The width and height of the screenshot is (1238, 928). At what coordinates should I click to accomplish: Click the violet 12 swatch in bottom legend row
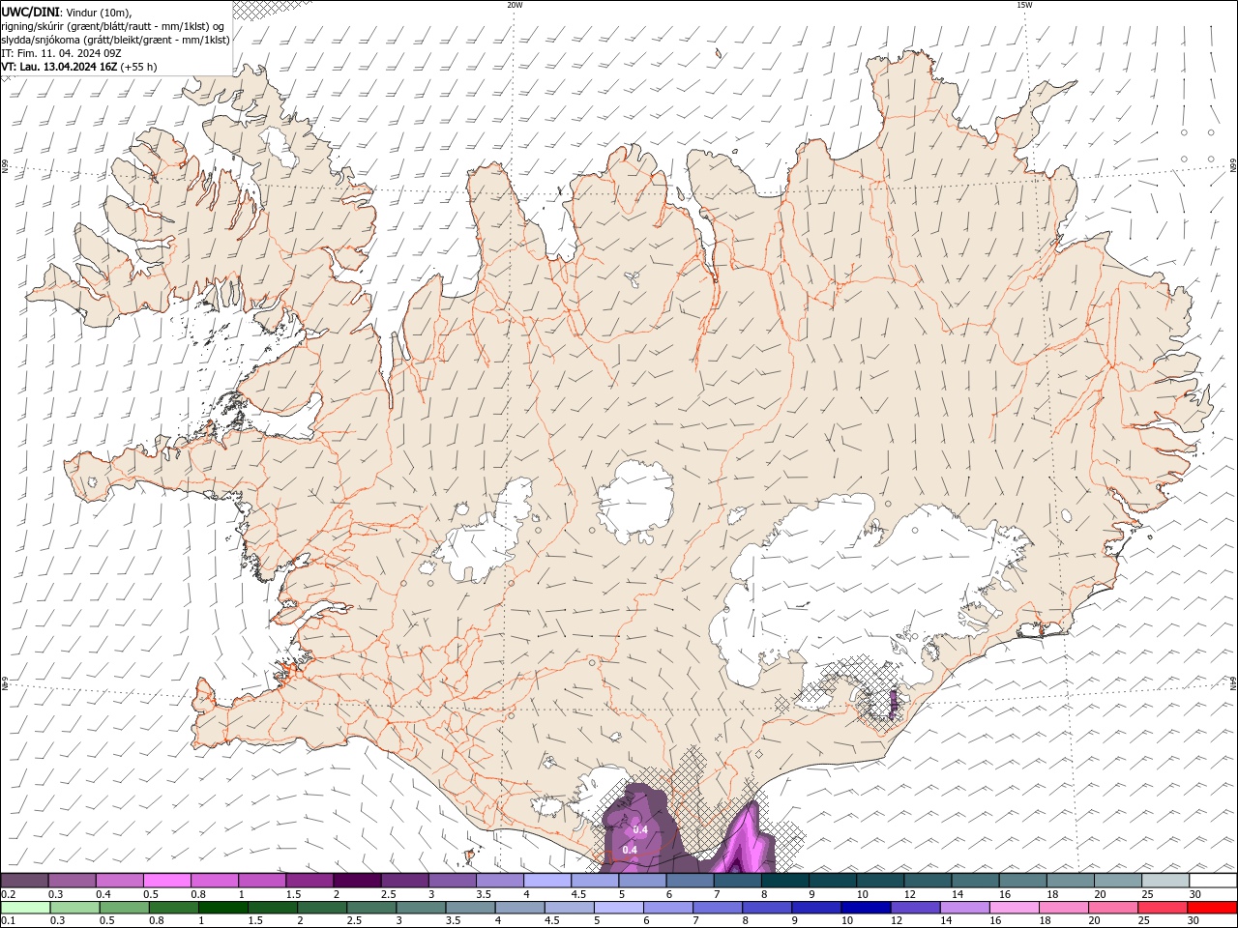914,908
